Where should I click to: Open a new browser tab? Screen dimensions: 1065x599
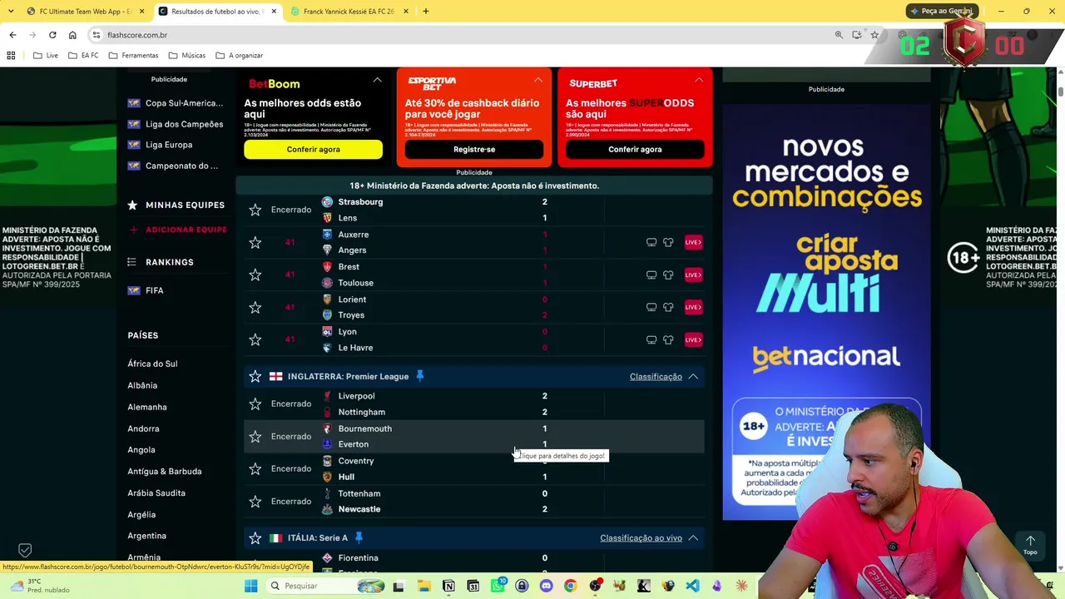[x=426, y=11]
